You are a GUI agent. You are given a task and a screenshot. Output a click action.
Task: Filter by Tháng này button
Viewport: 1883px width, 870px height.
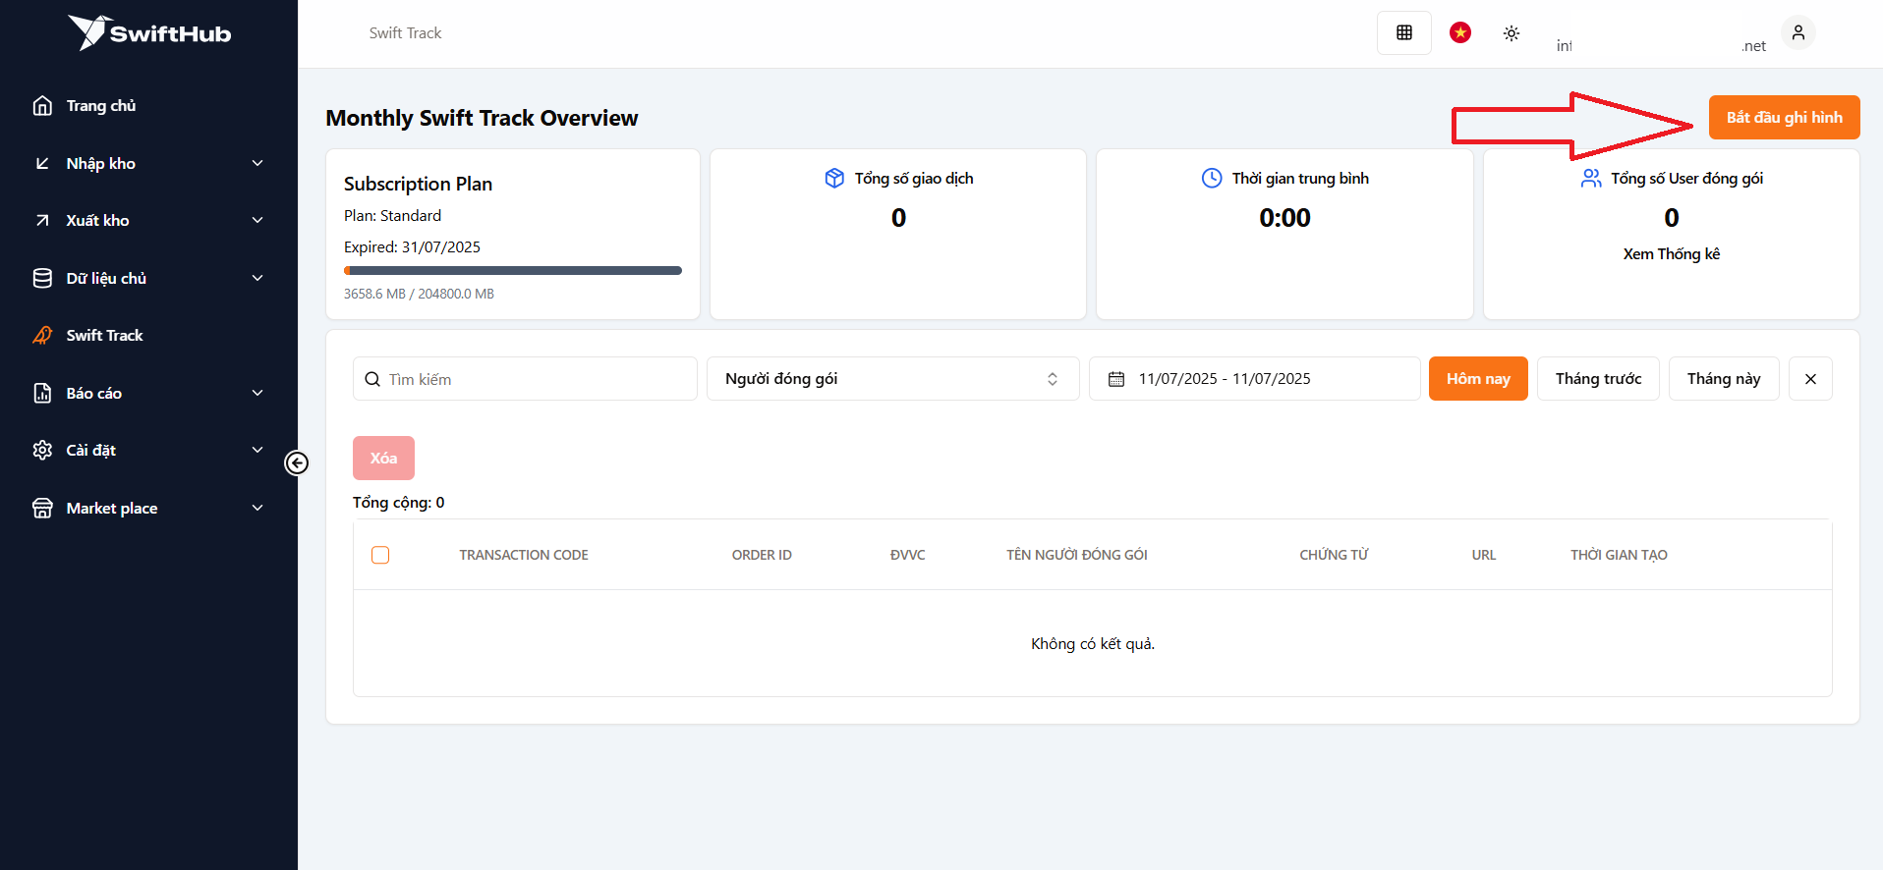click(x=1724, y=379)
